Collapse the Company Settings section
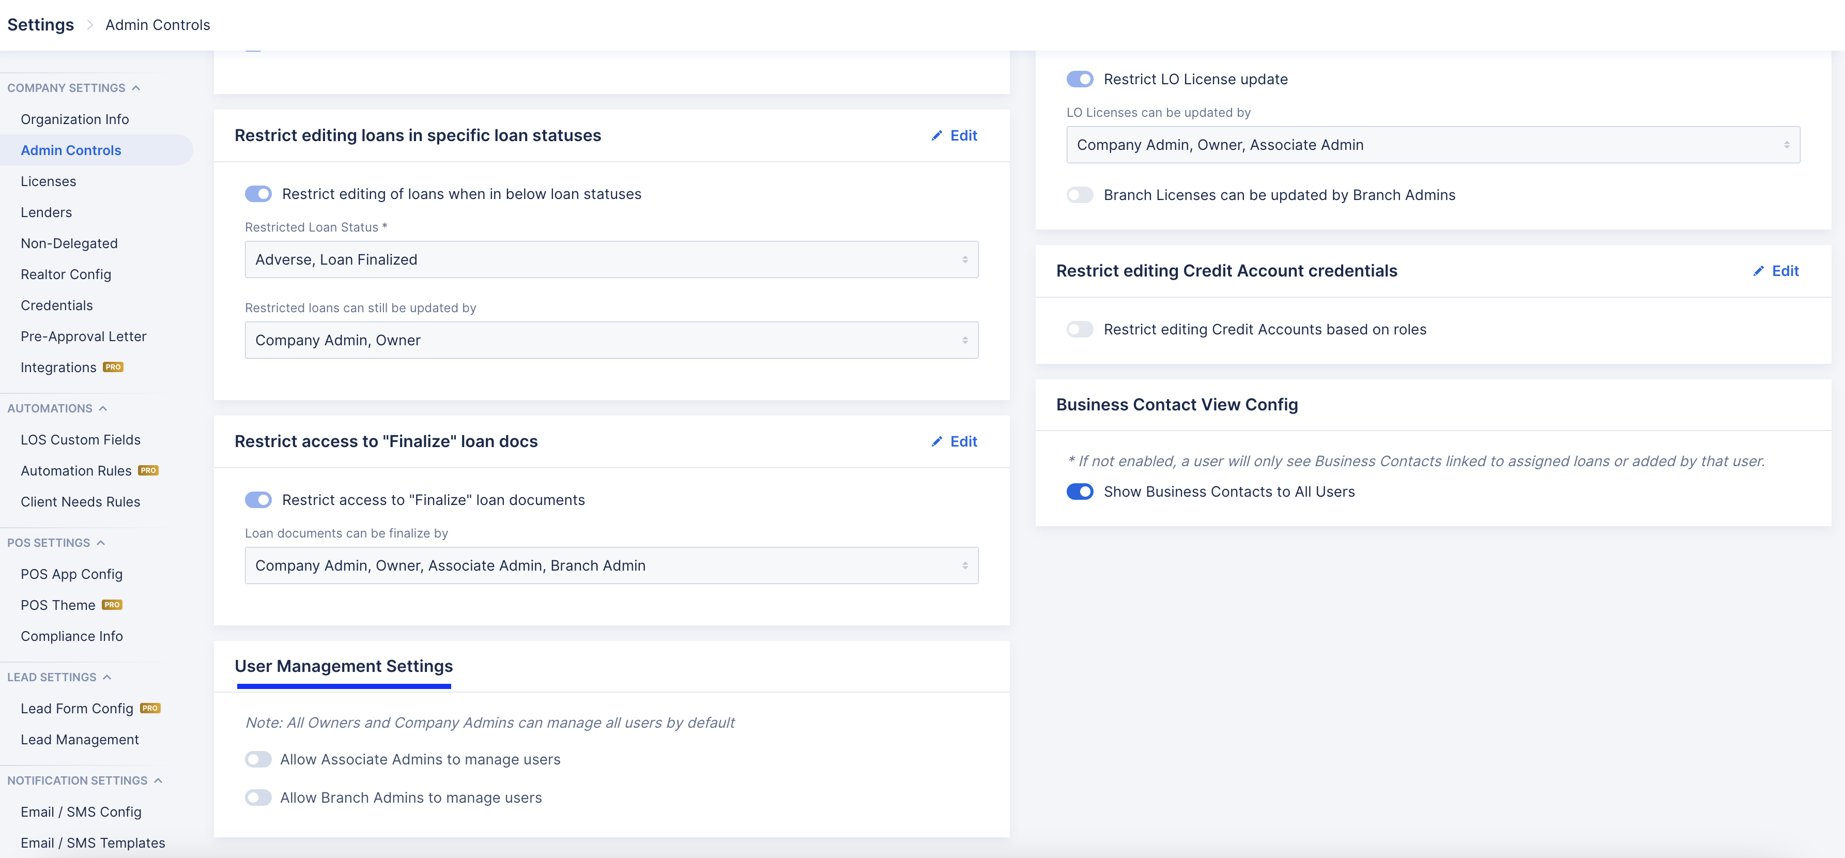 coord(136,88)
